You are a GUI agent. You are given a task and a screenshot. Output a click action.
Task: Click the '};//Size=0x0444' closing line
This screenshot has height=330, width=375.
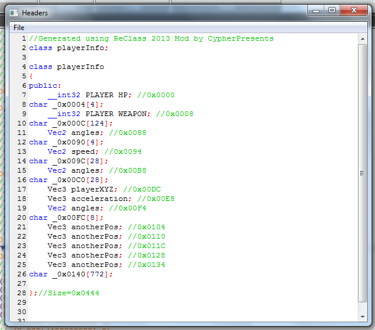point(64,293)
